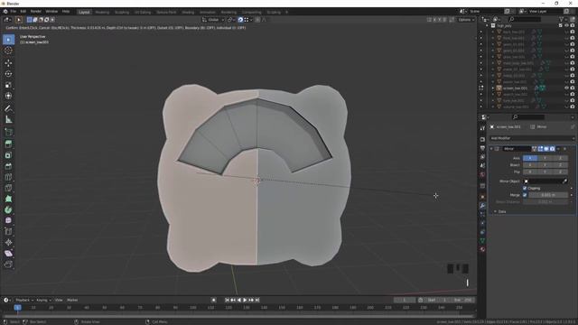The width and height of the screenshot is (578, 325).
Task: Jump to the timeline end frame
Action: click(x=257, y=301)
